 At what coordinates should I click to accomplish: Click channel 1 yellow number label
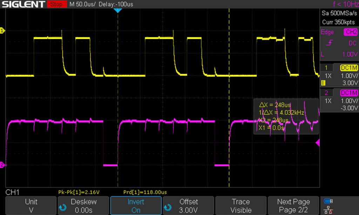pos(326,68)
